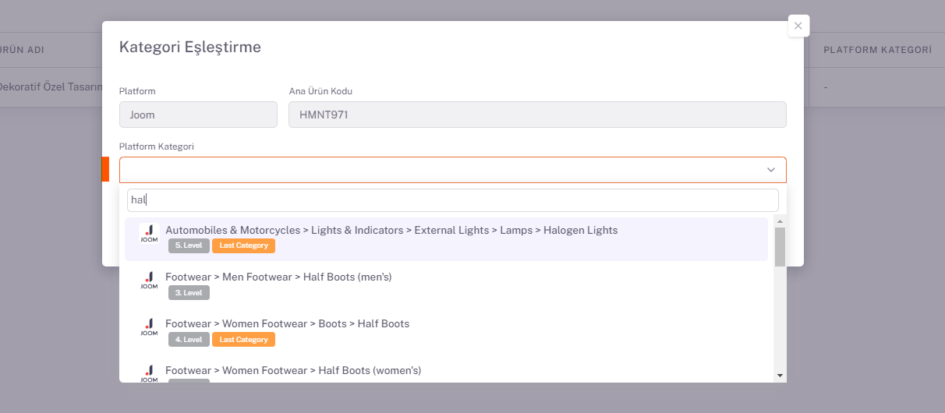Click the Platform field showing Joom
Viewport: 945px width, 413px height.
point(198,115)
